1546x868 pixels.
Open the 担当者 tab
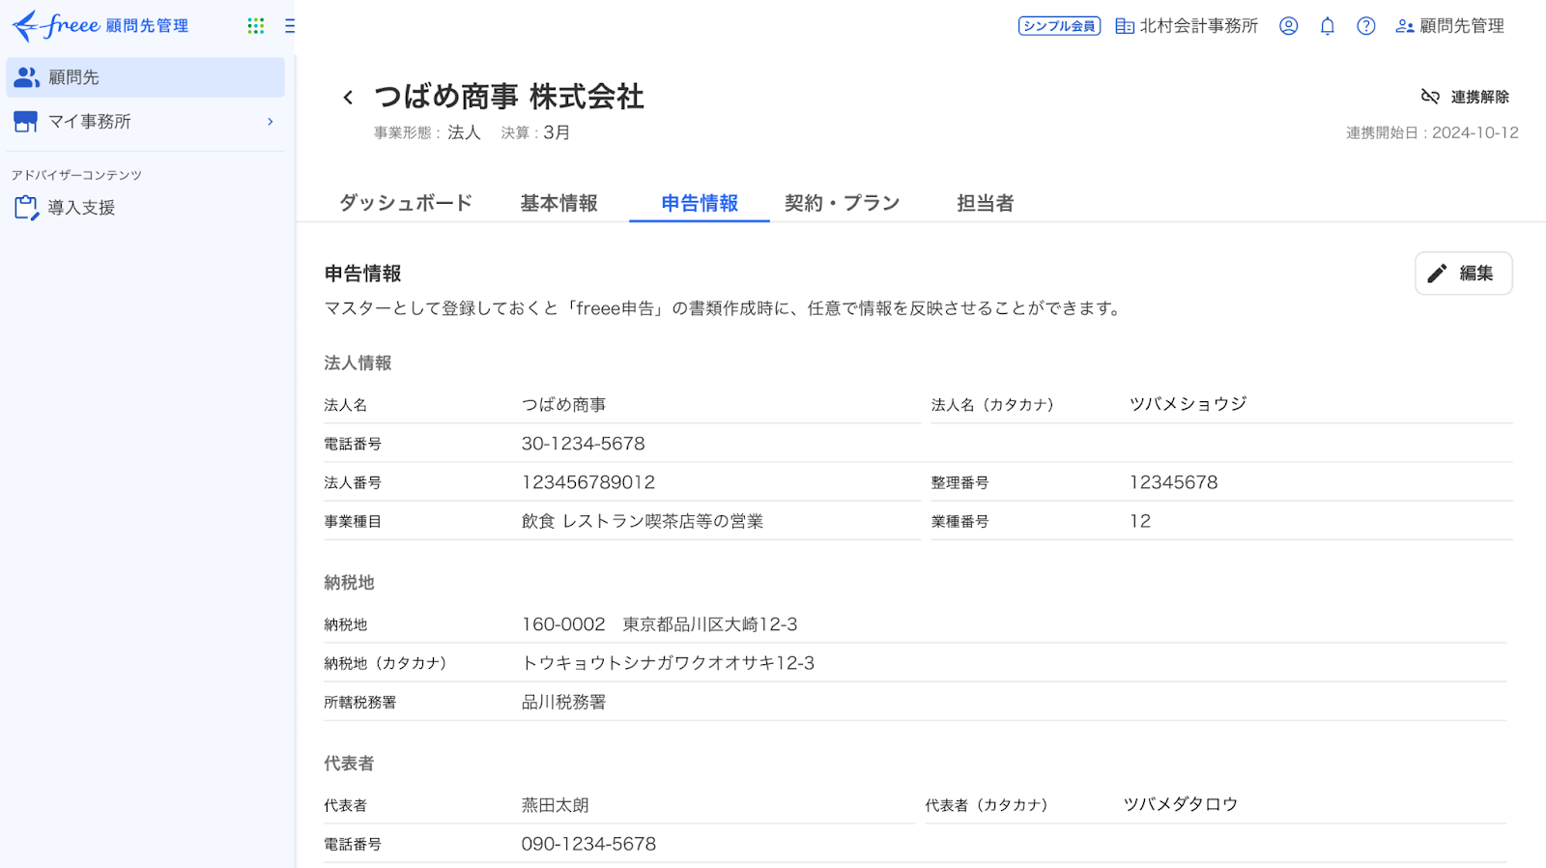[986, 203]
